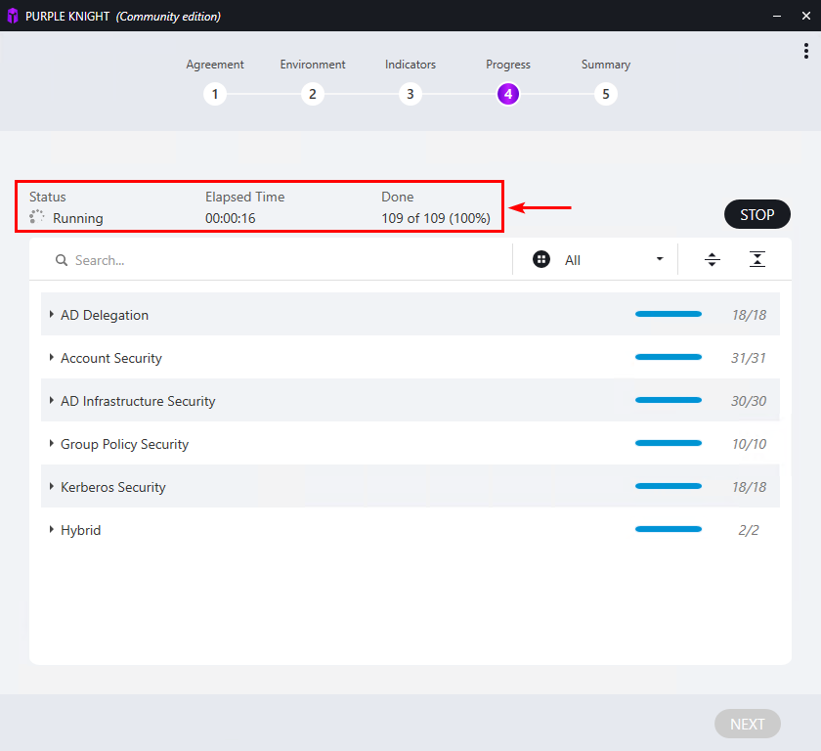Go to step 2 Environment
This screenshot has width=821, height=751.
(313, 95)
